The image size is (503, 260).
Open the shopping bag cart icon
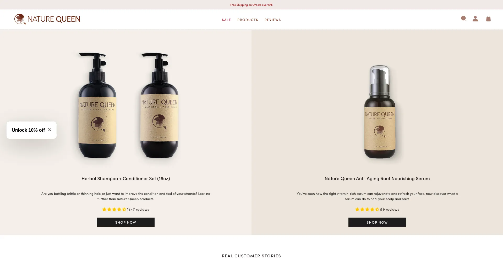[488, 19]
